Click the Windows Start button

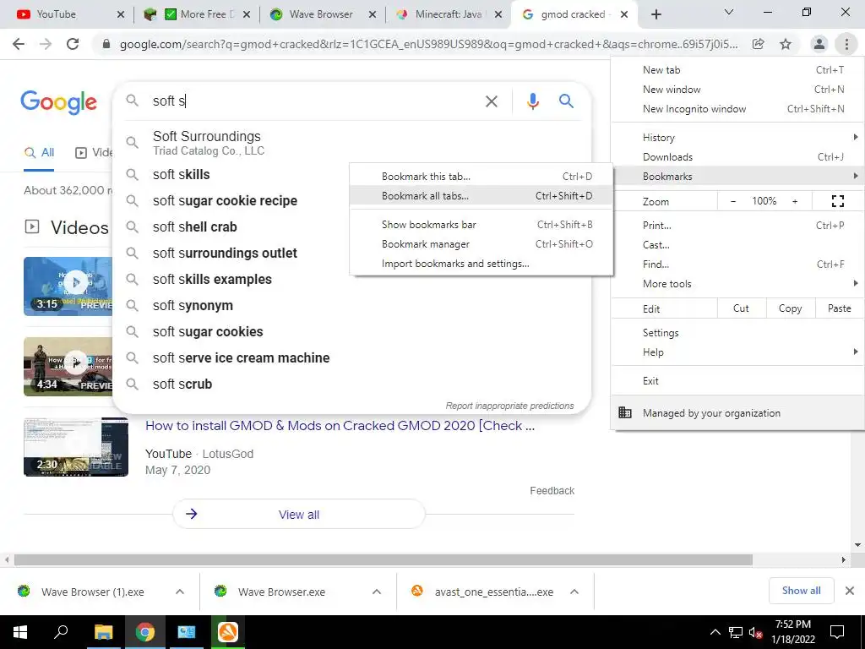tap(20, 632)
